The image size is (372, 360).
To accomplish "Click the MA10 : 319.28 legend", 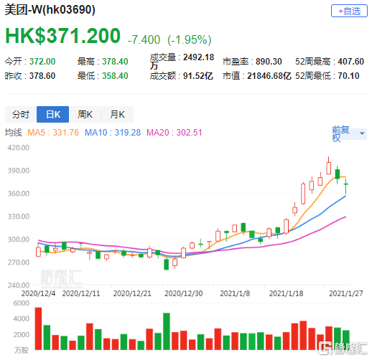I will click(x=113, y=133).
